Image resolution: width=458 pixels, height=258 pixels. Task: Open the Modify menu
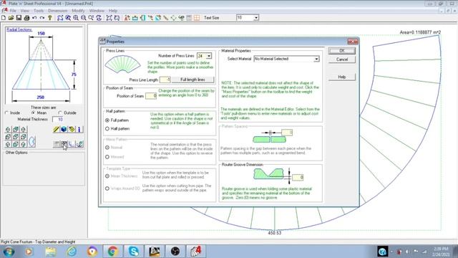point(78,11)
